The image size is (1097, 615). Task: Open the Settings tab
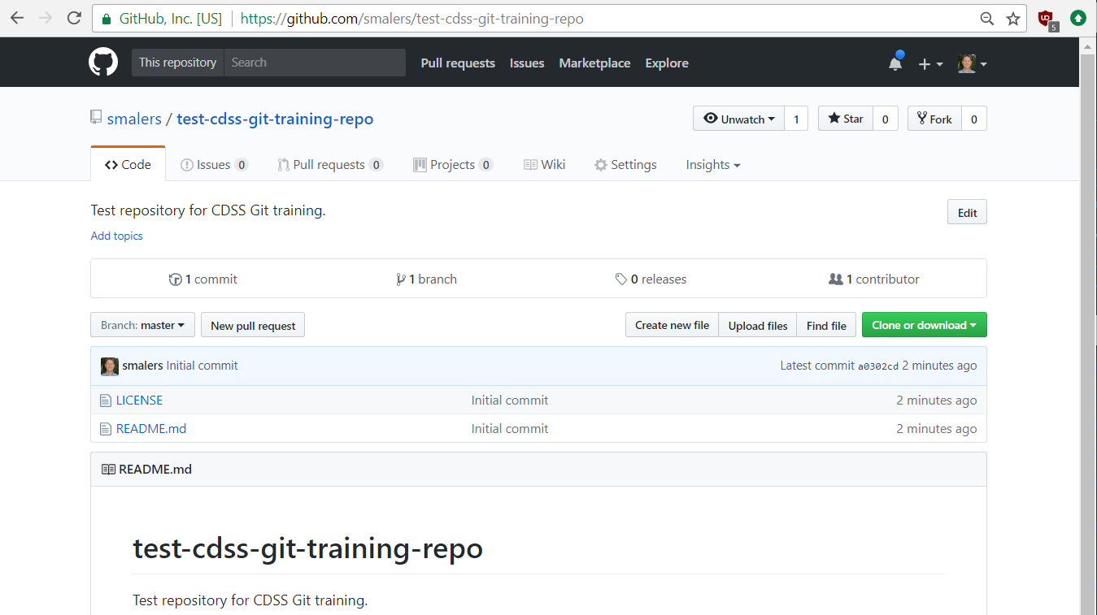(x=625, y=164)
